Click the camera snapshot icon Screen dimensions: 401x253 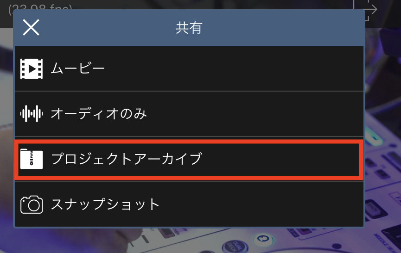[x=32, y=204]
